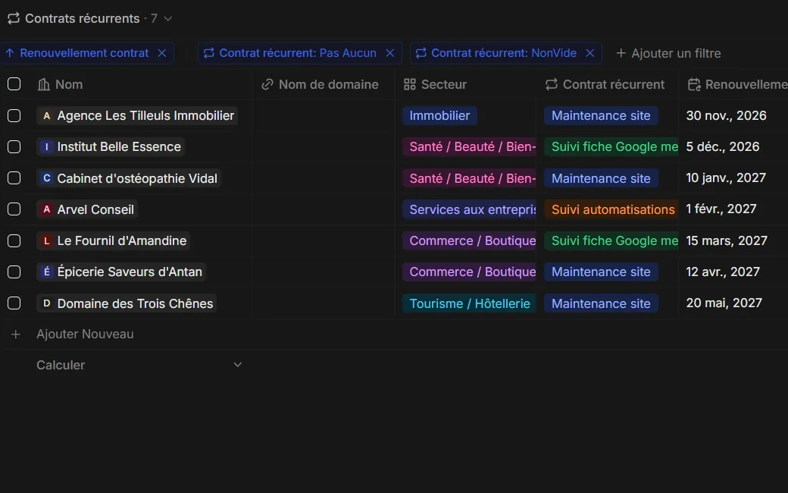Image resolution: width=788 pixels, height=493 pixels.
Task: Click the 10 janv., 2027 renewal date
Action: [726, 178]
